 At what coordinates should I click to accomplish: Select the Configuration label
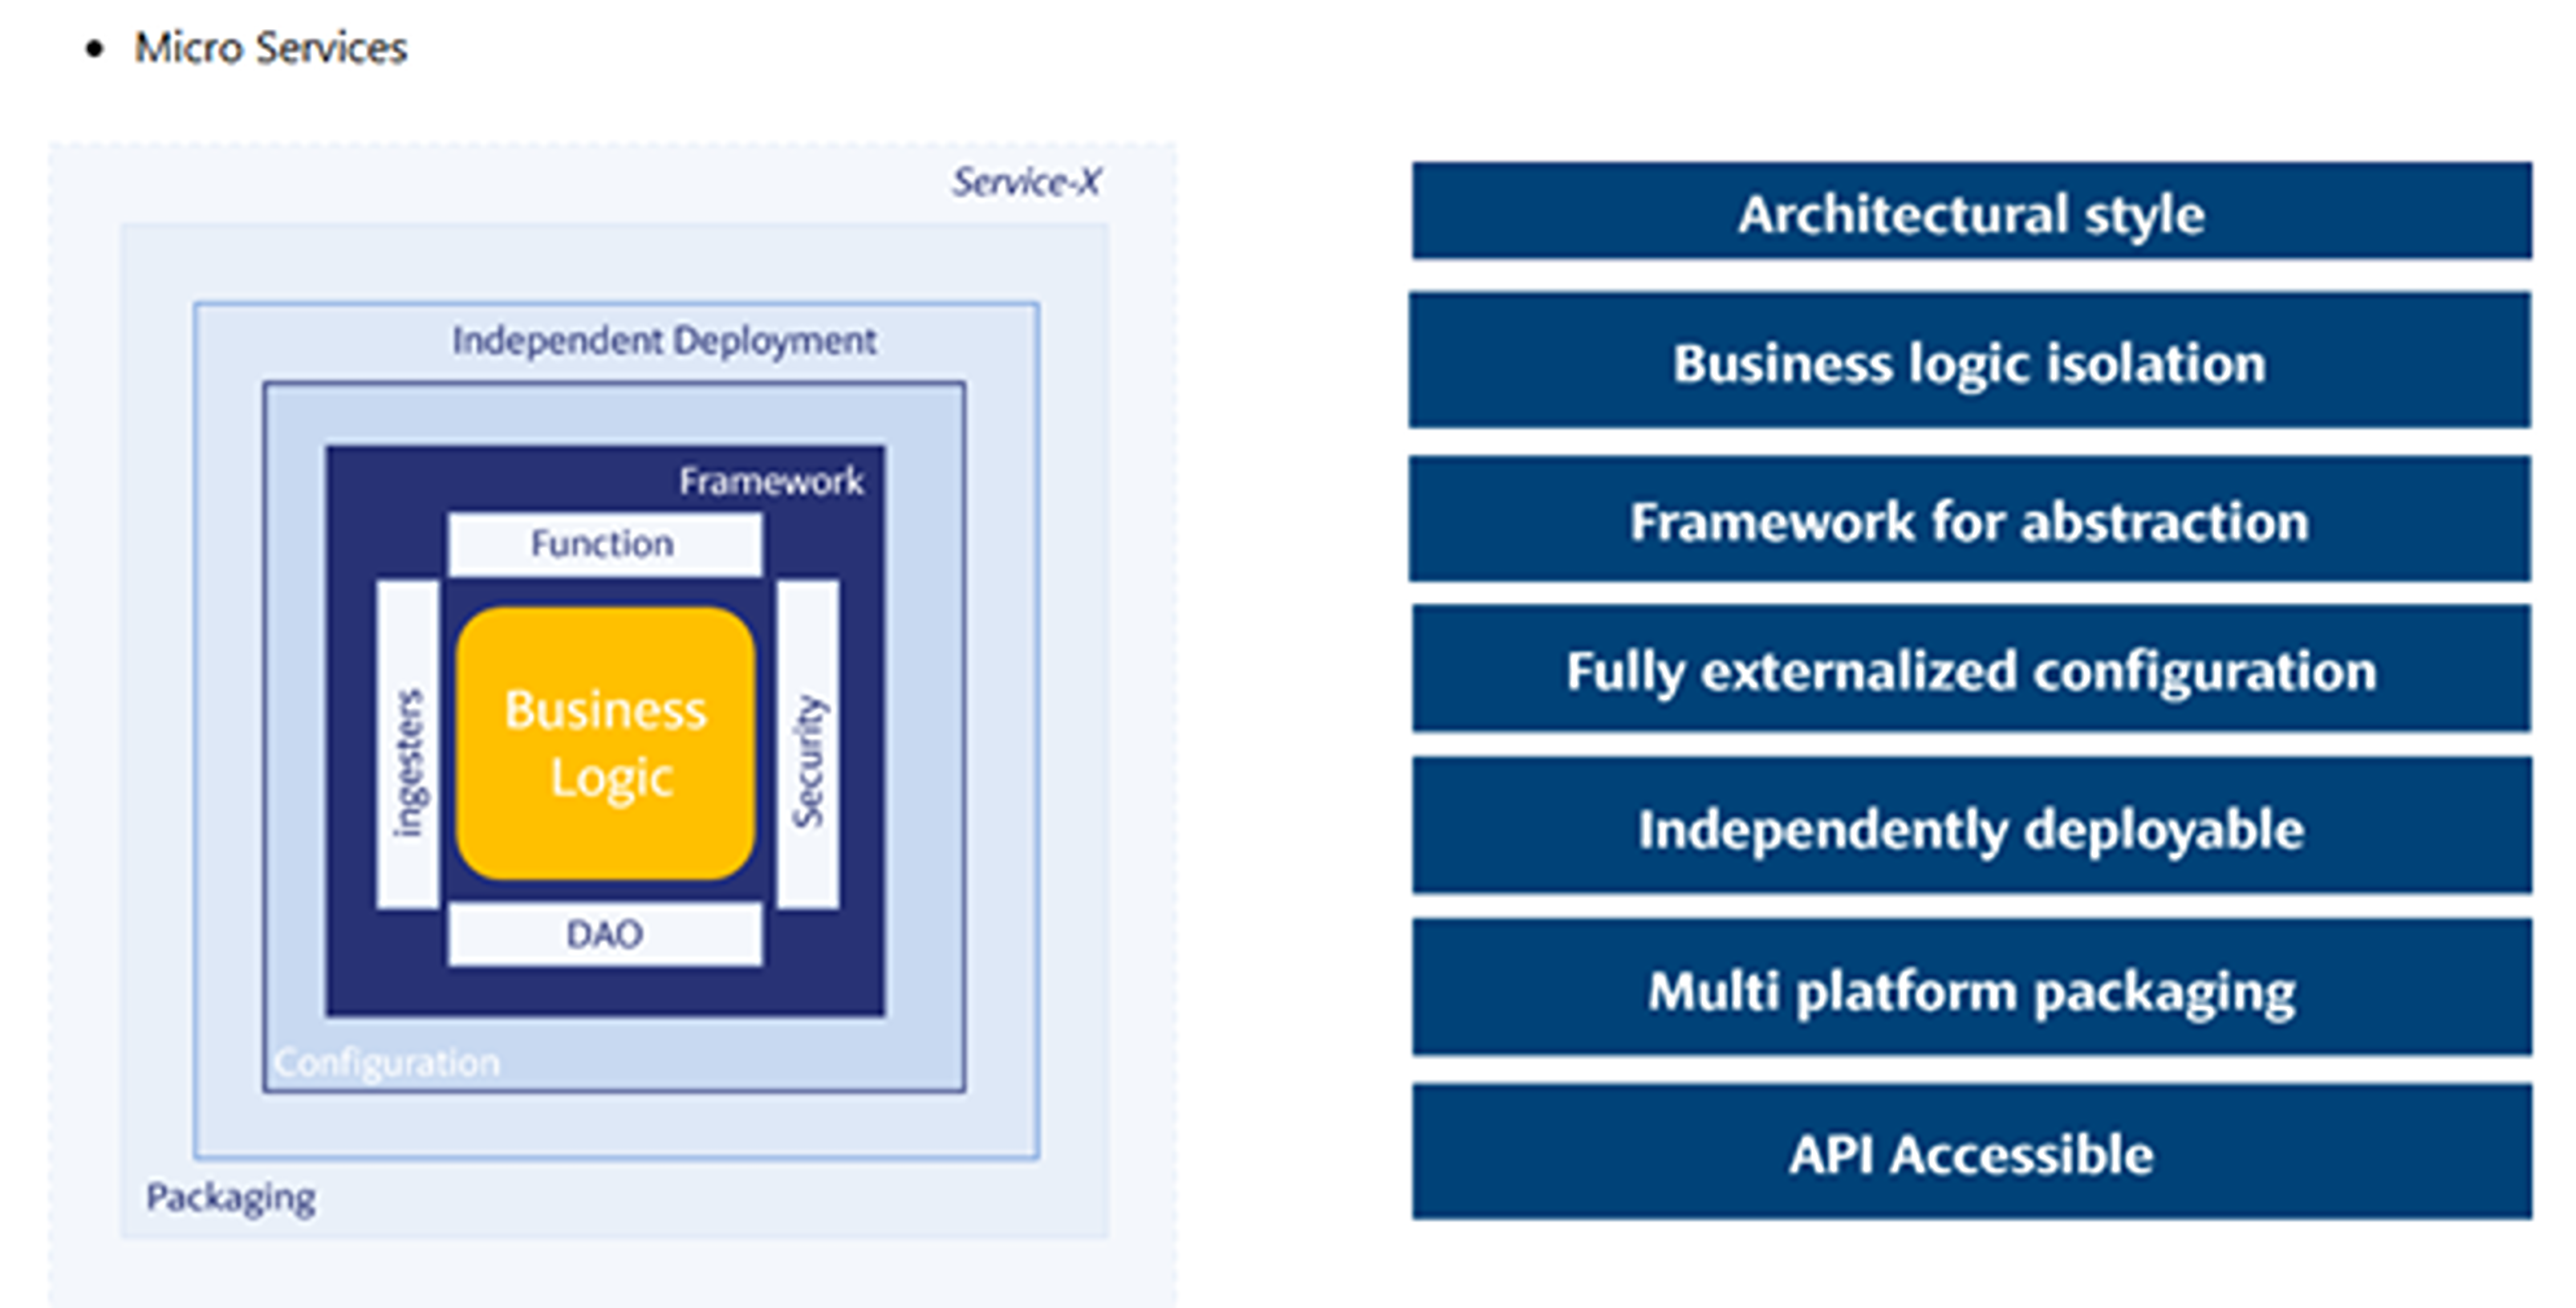tap(387, 1062)
